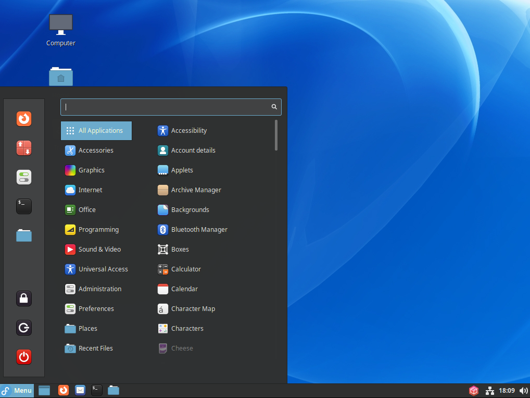The height and width of the screenshot is (398, 530).
Task: Lock the screen via the padlock icon
Action: coord(24,298)
